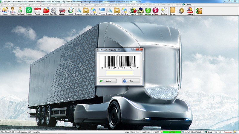Image resolution: width=239 pixels, height=134 pixels.
Task: Open the FINANCEIRO menu
Action: 130,5
